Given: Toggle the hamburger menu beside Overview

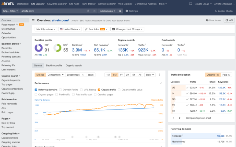Looking at the screenshot, I should 33,20.
